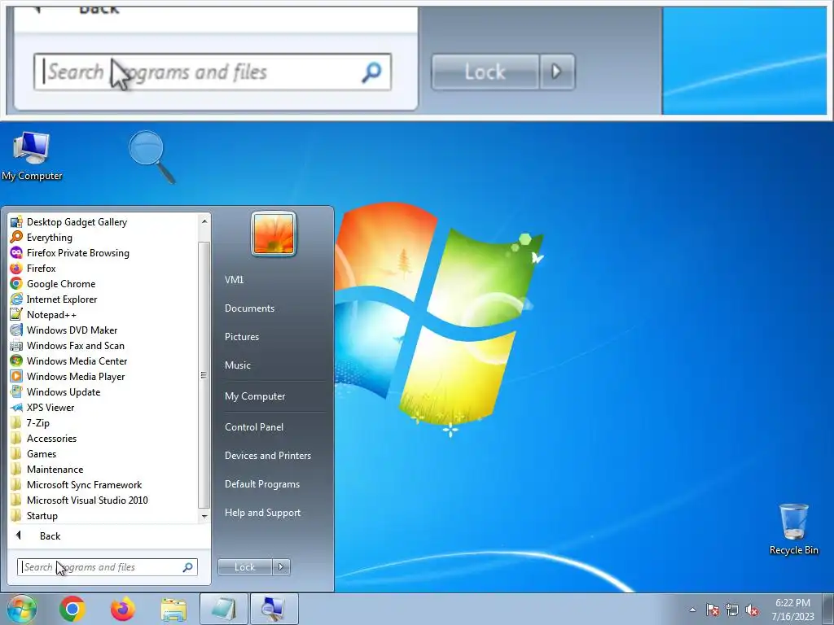Screen dimensions: 834x625
Task: Open Control Panel
Action: pos(254,426)
